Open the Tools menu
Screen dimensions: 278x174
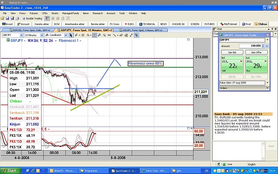[x=122, y=13]
